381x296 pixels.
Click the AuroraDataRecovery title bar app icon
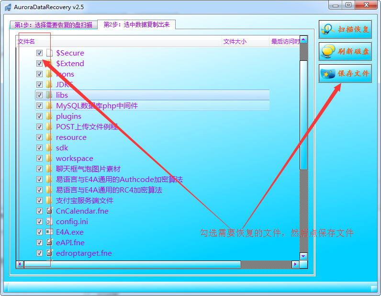point(8,7)
